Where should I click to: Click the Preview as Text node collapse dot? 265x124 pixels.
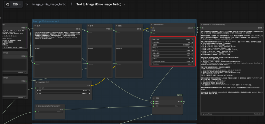point(202,25)
